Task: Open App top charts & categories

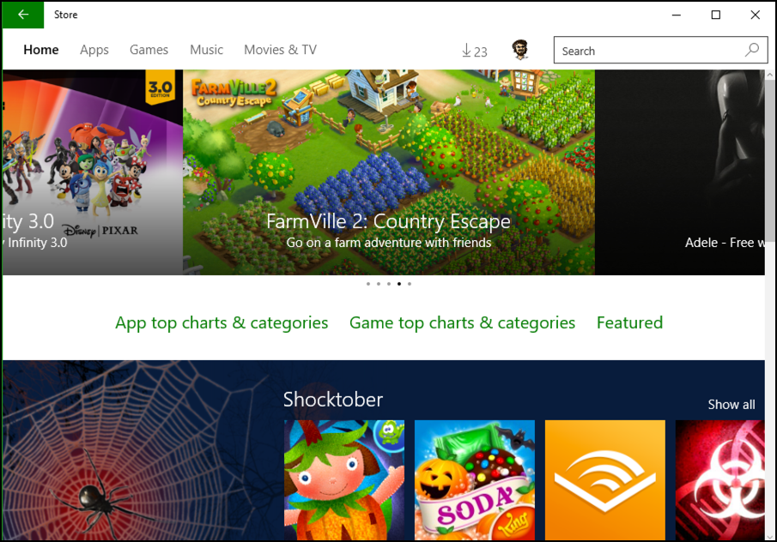Action: pos(222,322)
